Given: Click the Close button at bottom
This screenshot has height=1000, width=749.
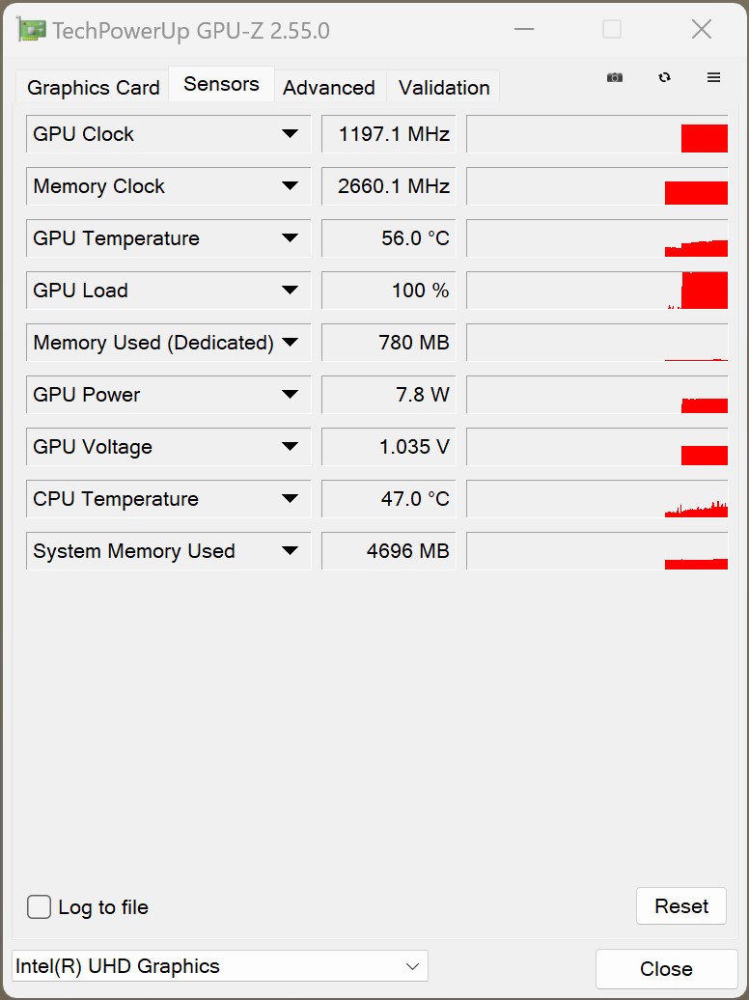Looking at the screenshot, I should point(666,969).
